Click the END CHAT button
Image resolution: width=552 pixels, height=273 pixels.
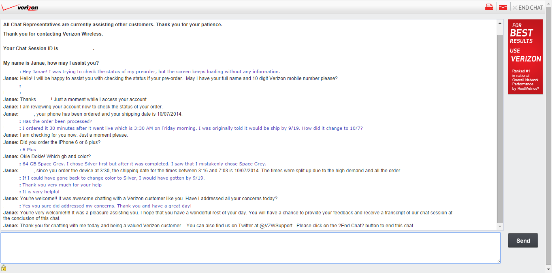[x=528, y=7]
